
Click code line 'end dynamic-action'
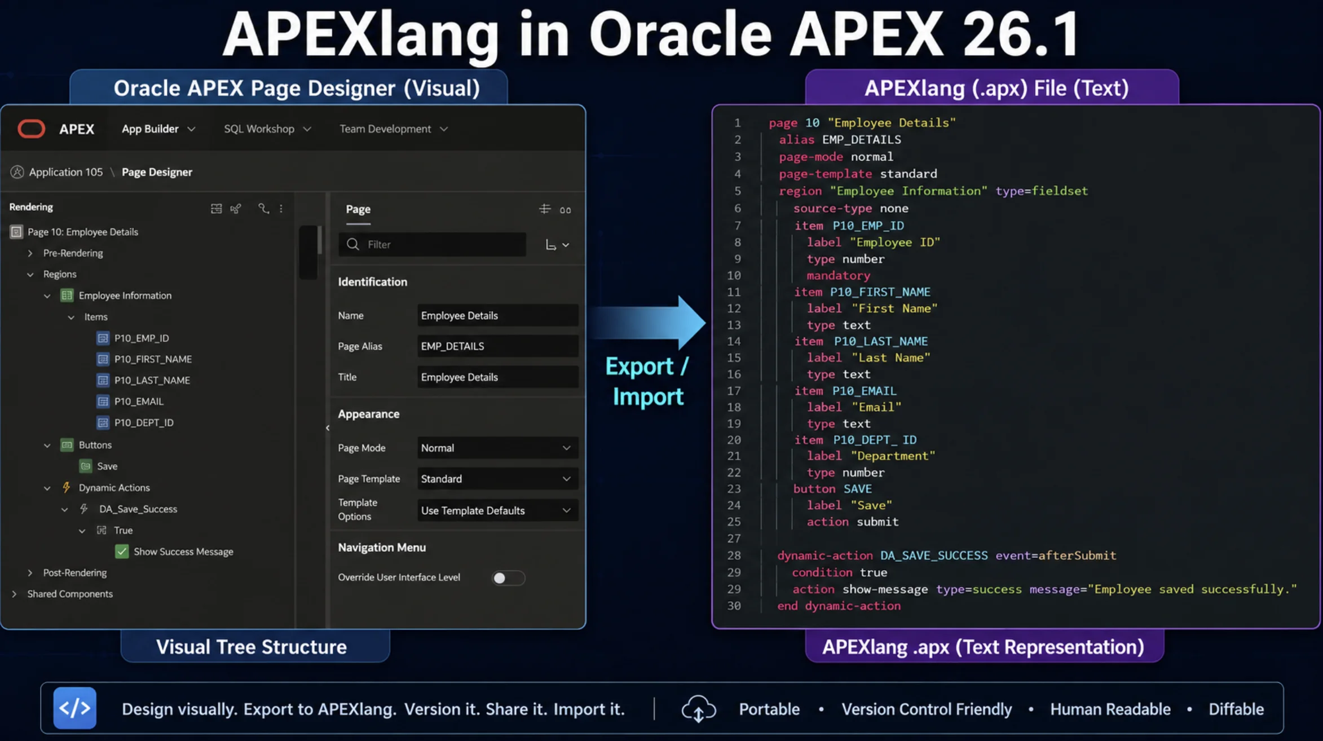(x=839, y=606)
